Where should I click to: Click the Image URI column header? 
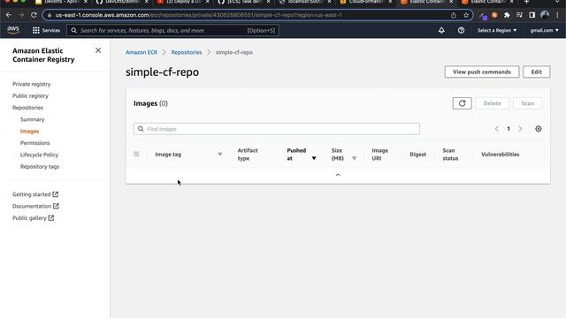click(x=379, y=155)
